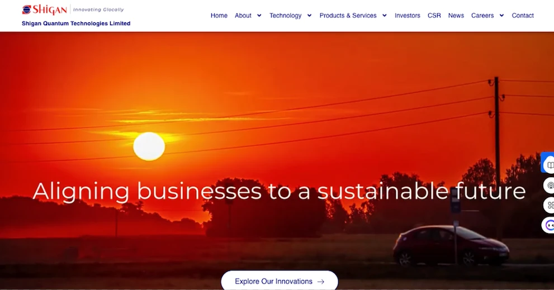Expand the Careers dropdown chevron
This screenshot has width=554, height=290.
(501, 16)
